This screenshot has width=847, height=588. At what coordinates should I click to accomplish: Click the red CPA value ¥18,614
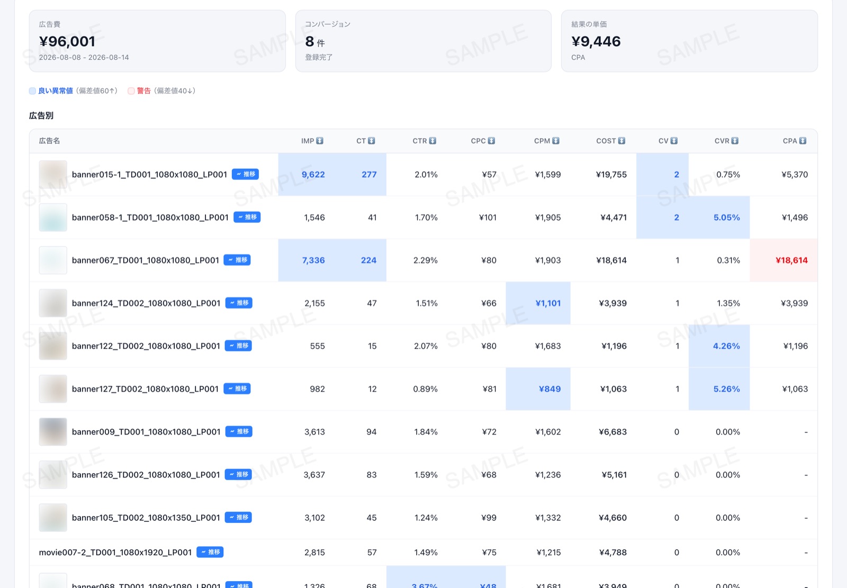(791, 260)
